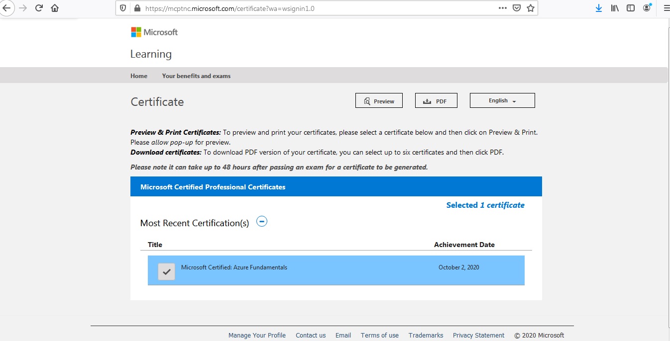Click the PDF download button
670x341 pixels.
point(436,100)
